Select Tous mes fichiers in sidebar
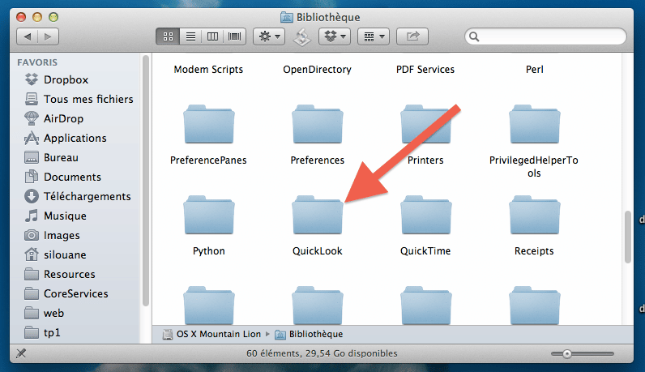This screenshot has height=372, width=645. coord(79,99)
